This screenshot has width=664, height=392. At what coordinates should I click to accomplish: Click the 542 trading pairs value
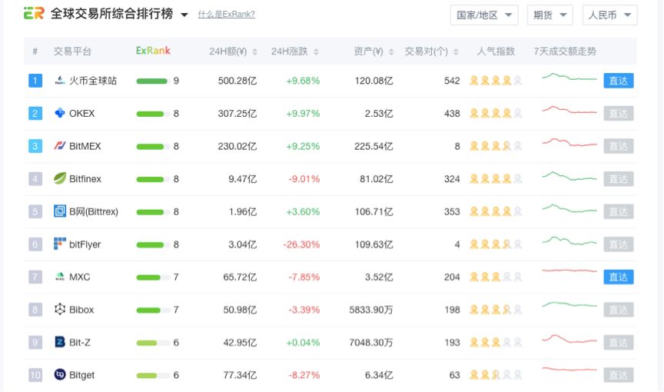point(452,81)
